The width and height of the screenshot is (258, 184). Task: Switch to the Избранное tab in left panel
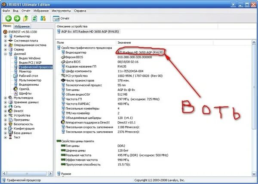pos(22,26)
